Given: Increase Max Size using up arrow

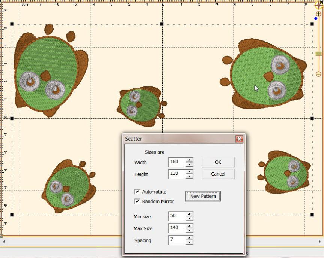Looking at the screenshot, I should [x=190, y=226].
